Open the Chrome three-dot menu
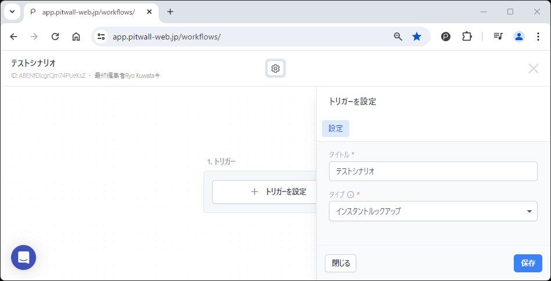Image resolution: width=551 pixels, height=281 pixels. click(x=538, y=37)
